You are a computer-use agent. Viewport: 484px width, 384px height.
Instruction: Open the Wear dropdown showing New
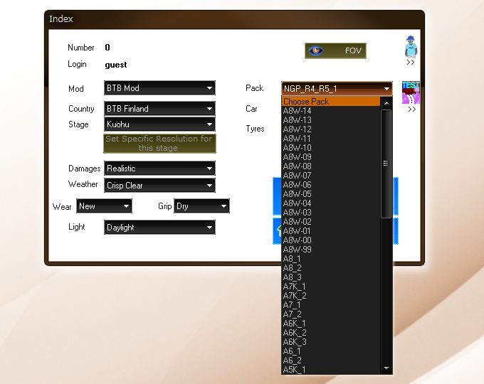(x=105, y=206)
